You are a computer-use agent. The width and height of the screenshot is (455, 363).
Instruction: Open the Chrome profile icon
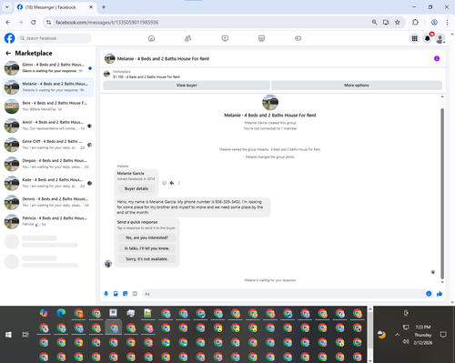(434, 22)
